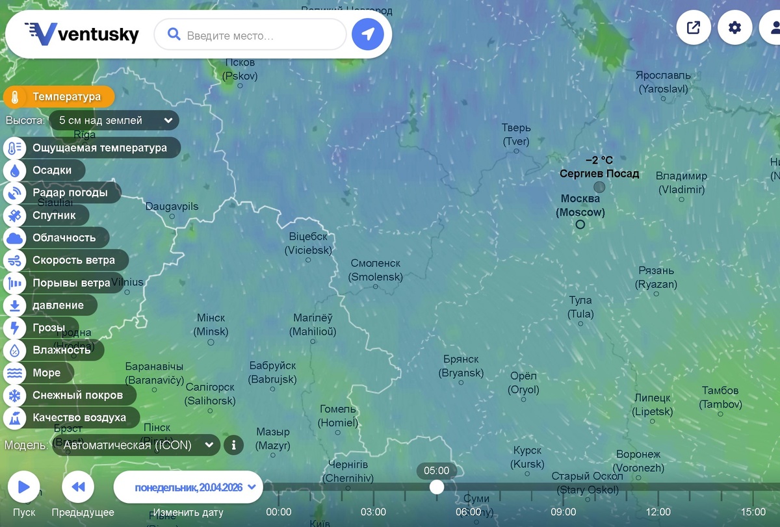Locate me with the blue arrow button

coord(368,34)
